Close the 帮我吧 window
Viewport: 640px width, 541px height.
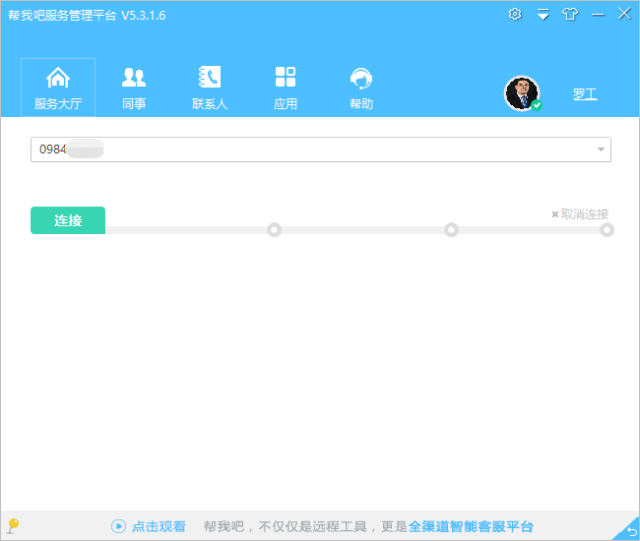(624, 14)
